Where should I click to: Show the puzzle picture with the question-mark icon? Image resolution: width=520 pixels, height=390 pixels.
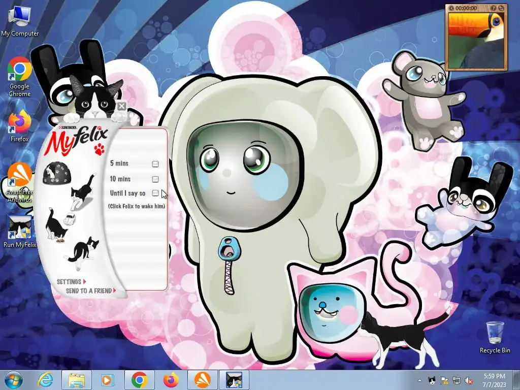[x=494, y=8]
